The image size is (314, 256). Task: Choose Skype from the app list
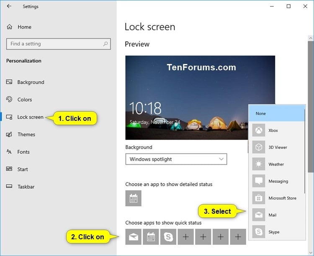coord(277,232)
